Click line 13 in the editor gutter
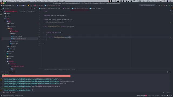The height and width of the screenshot is (97, 173). point(39,37)
